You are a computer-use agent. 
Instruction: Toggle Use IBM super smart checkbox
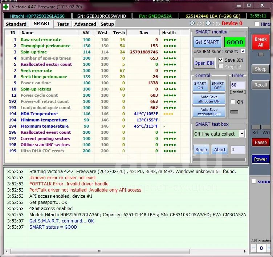pos(243,51)
